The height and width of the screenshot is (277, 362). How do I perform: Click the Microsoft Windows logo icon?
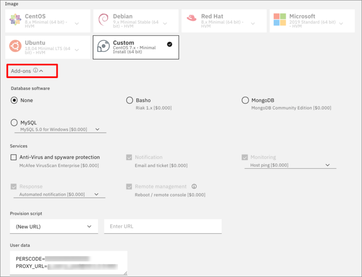(x=280, y=20)
